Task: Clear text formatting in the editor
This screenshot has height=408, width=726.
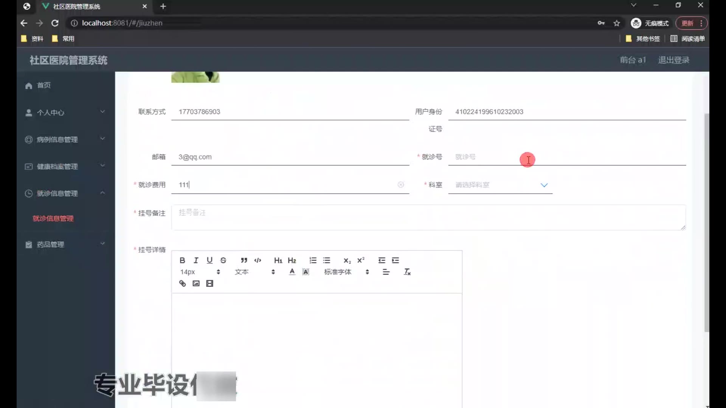Action: [407, 272]
